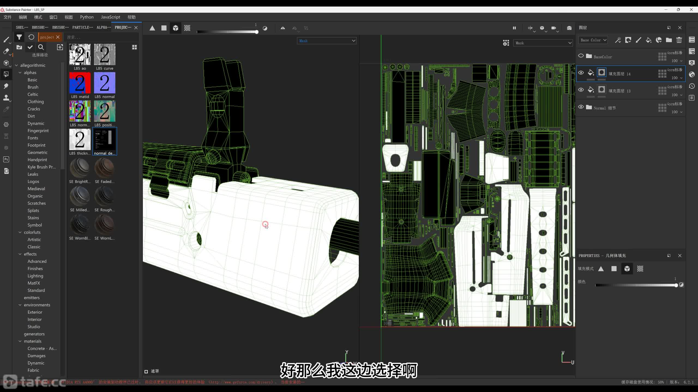
Task: Hide the Normal 细节 folder
Action: (x=581, y=107)
